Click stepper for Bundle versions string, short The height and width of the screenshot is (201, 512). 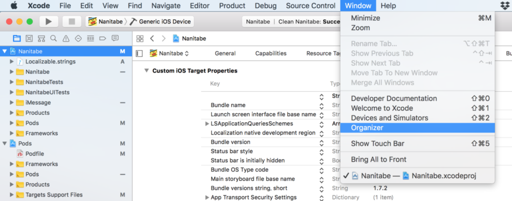[x=321, y=188]
